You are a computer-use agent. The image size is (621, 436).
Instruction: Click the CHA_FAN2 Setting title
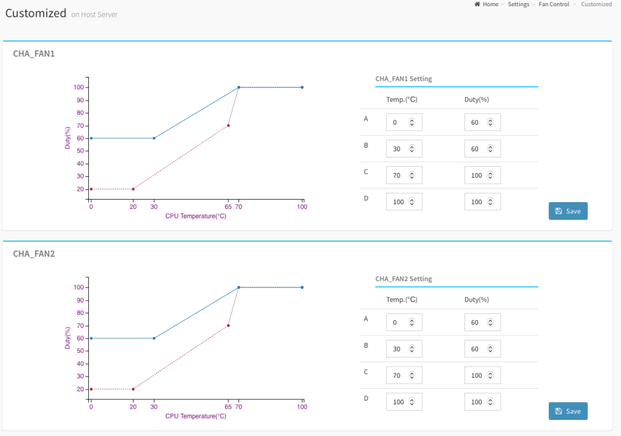(404, 279)
